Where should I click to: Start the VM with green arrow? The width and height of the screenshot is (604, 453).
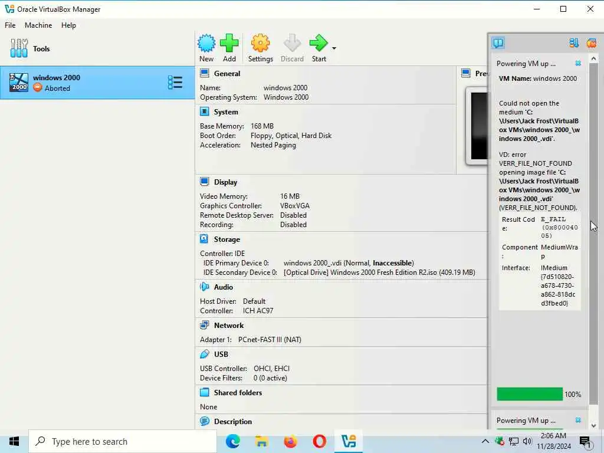coord(319,43)
